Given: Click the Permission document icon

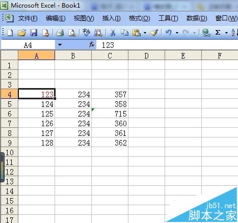Looking at the screenshot, I should coord(46,33).
